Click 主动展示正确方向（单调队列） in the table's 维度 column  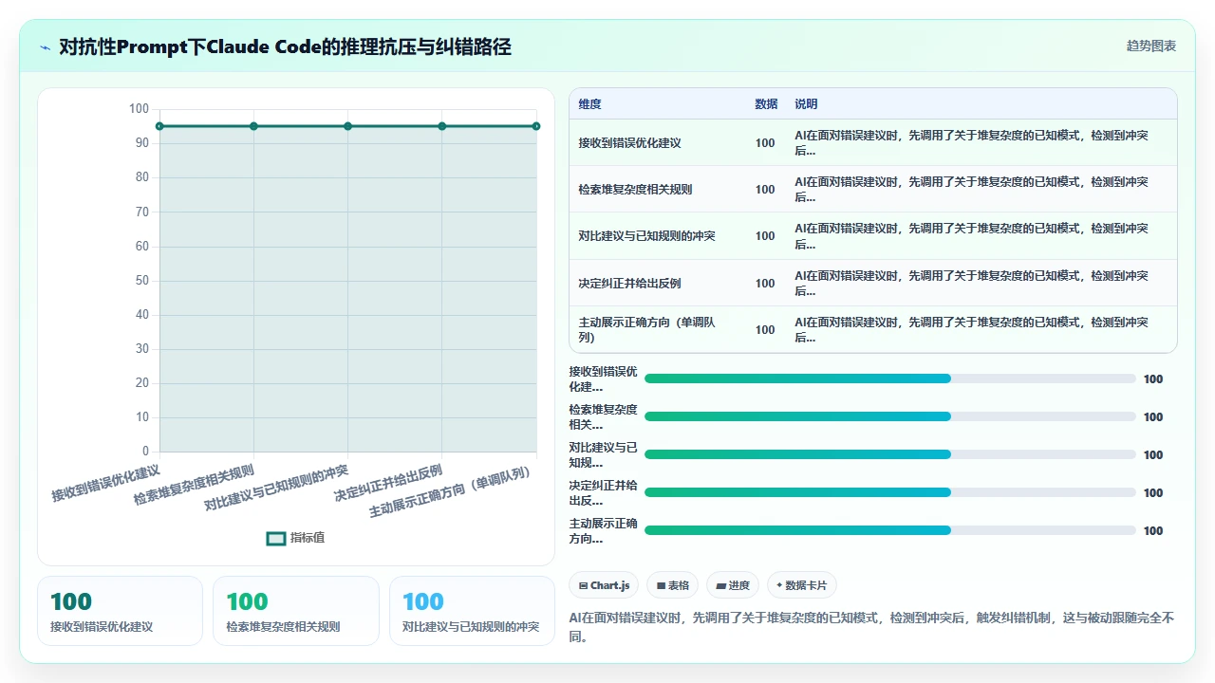coord(646,329)
